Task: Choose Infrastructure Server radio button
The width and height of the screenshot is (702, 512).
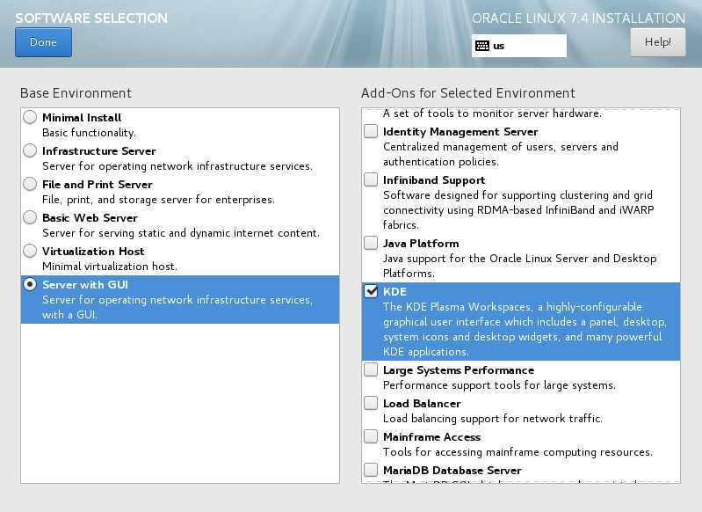Action: [x=30, y=150]
